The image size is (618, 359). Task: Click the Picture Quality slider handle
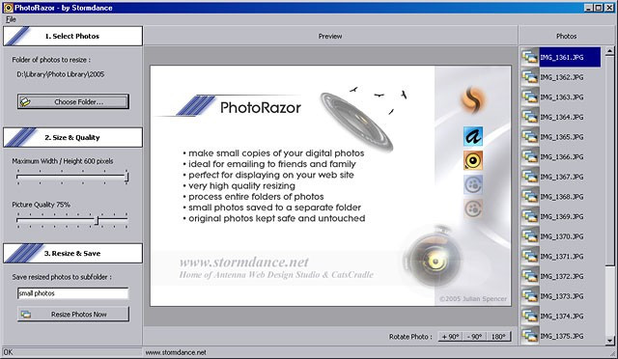[x=97, y=220]
